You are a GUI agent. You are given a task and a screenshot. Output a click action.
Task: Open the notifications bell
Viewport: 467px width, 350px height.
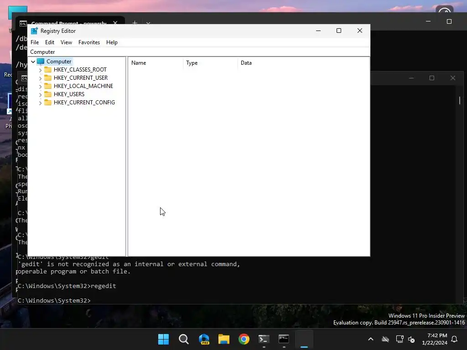tap(455, 339)
